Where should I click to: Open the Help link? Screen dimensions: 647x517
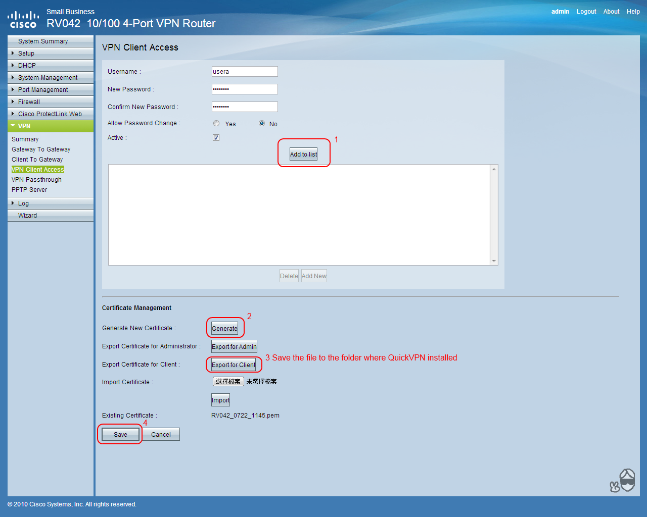(x=633, y=12)
